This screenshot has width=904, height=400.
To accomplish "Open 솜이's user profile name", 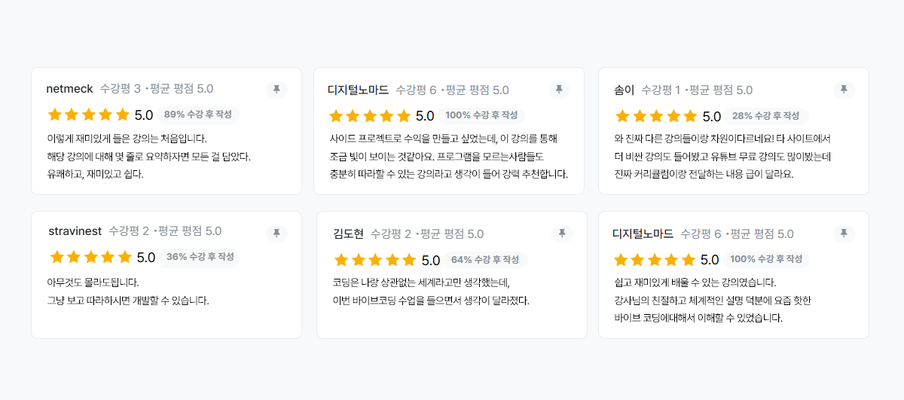I will [x=625, y=90].
